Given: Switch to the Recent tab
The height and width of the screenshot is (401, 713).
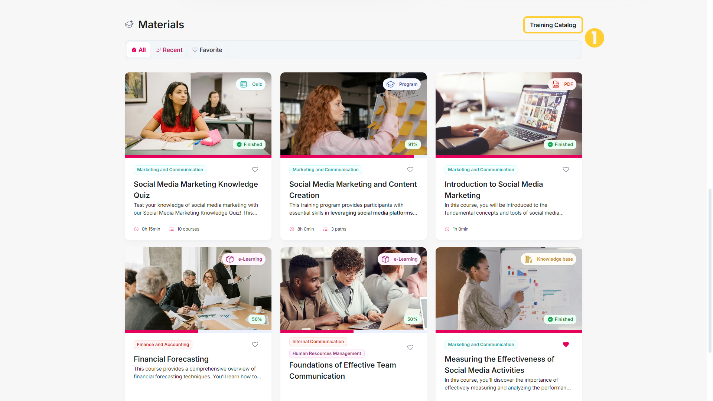Looking at the screenshot, I should [169, 50].
